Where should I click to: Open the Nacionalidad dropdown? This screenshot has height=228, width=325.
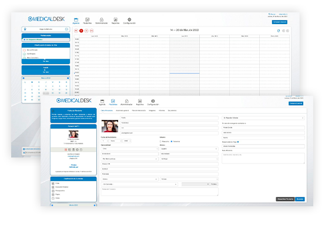129,149
